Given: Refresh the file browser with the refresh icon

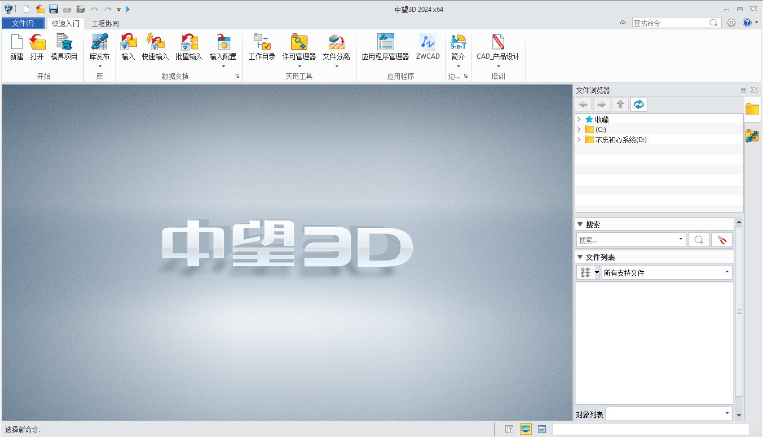Looking at the screenshot, I should [638, 104].
